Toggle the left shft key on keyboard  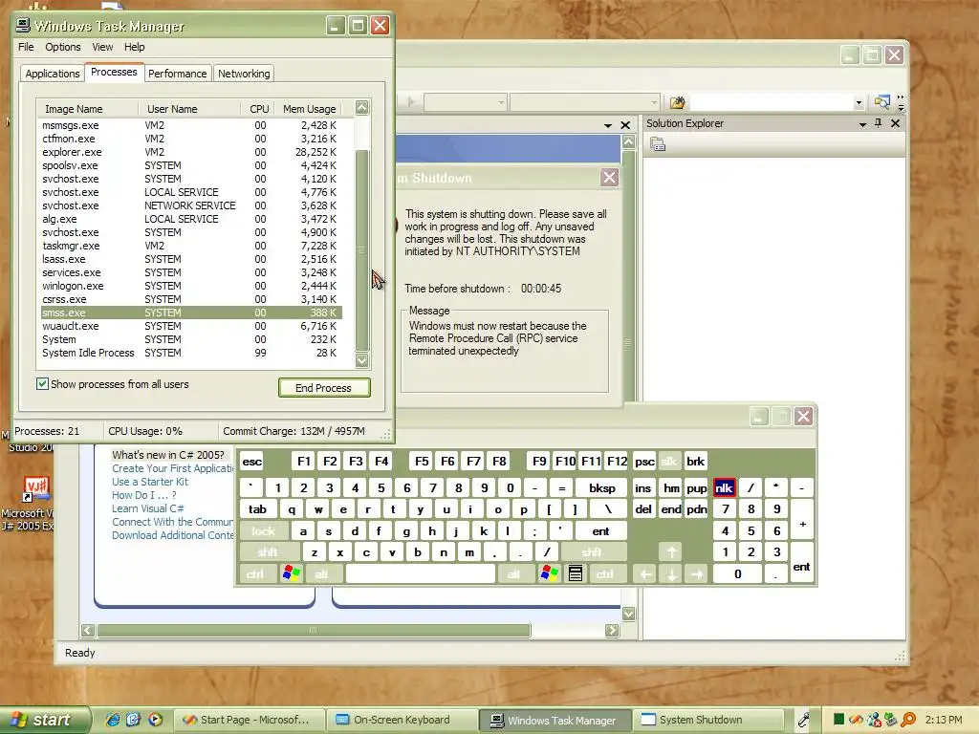(268, 552)
